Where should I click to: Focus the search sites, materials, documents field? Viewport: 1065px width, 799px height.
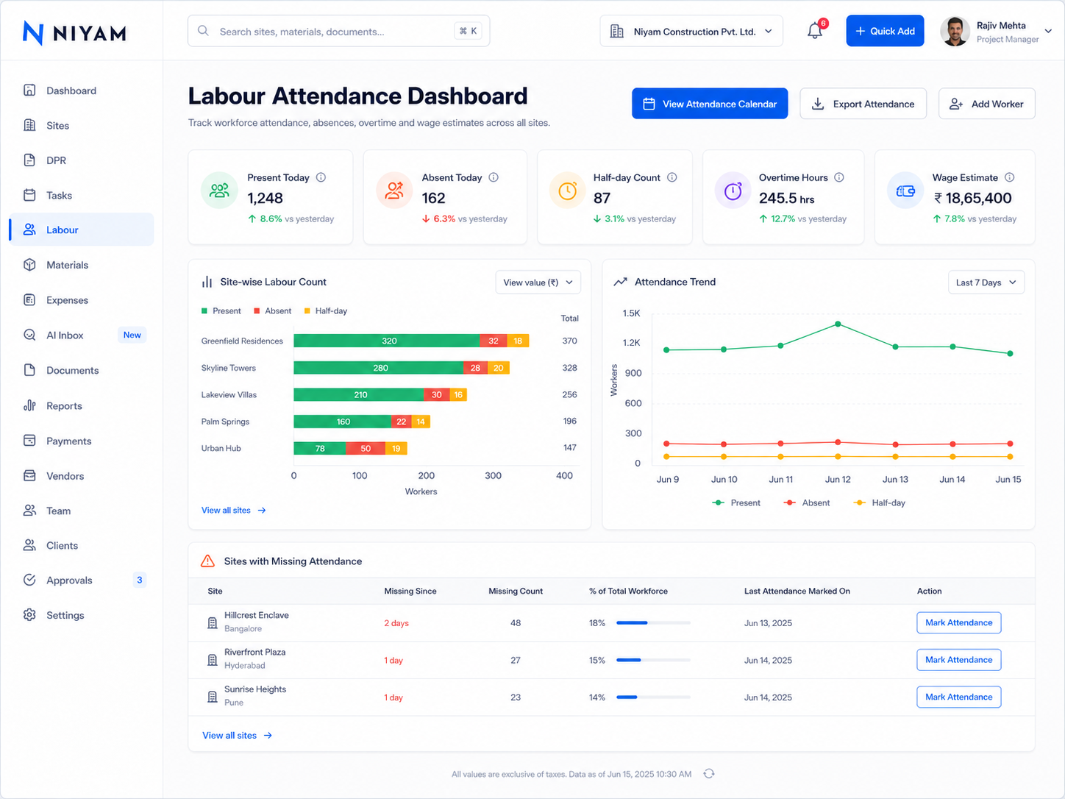pos(338,32)
